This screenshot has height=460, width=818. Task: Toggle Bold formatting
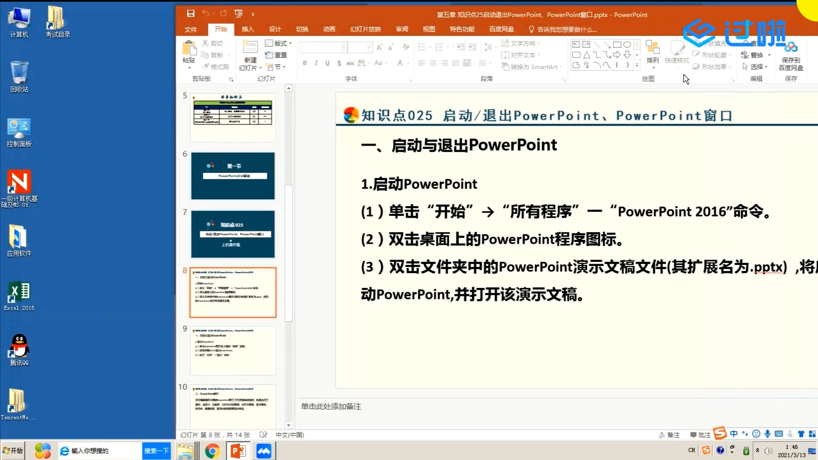coord(305,63)
